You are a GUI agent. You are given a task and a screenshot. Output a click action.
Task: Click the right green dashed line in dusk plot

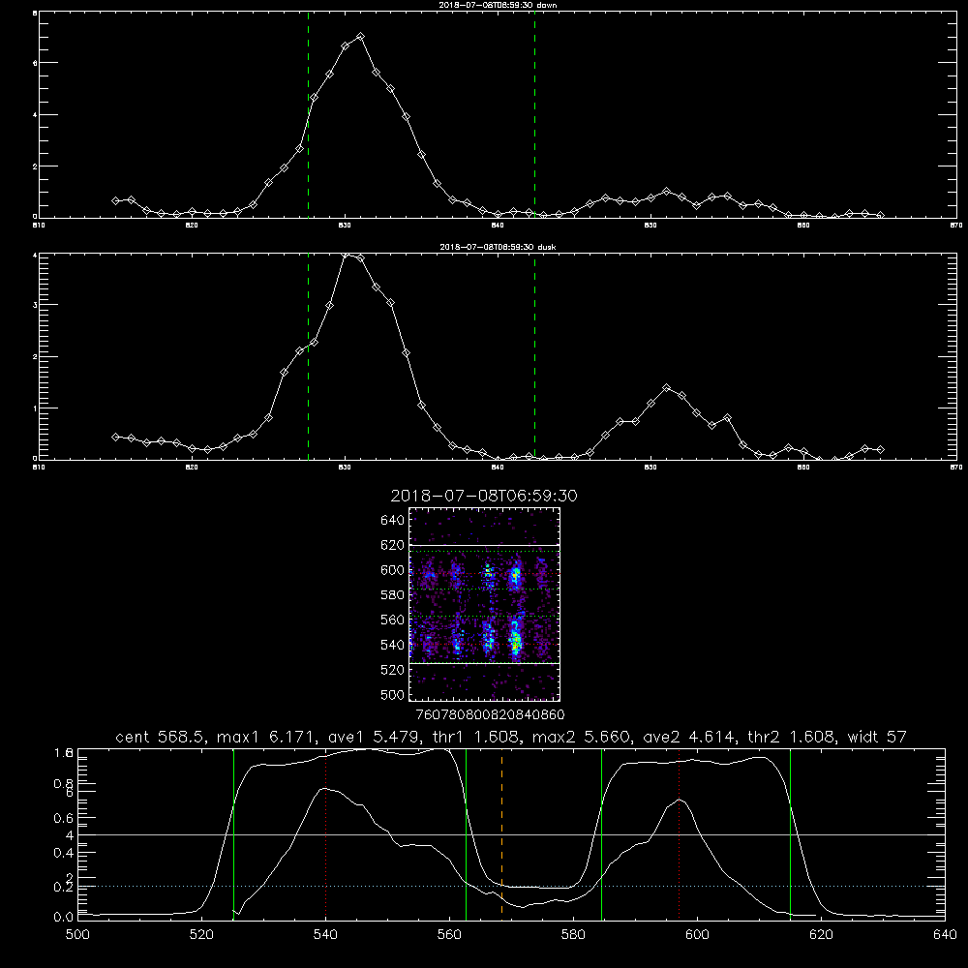pyautogui.click(x=534, y=356)
